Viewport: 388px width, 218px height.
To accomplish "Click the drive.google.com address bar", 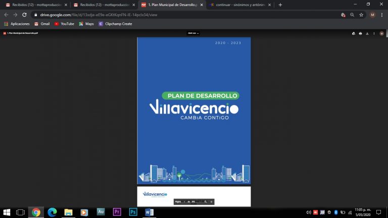I will point(185,15).
